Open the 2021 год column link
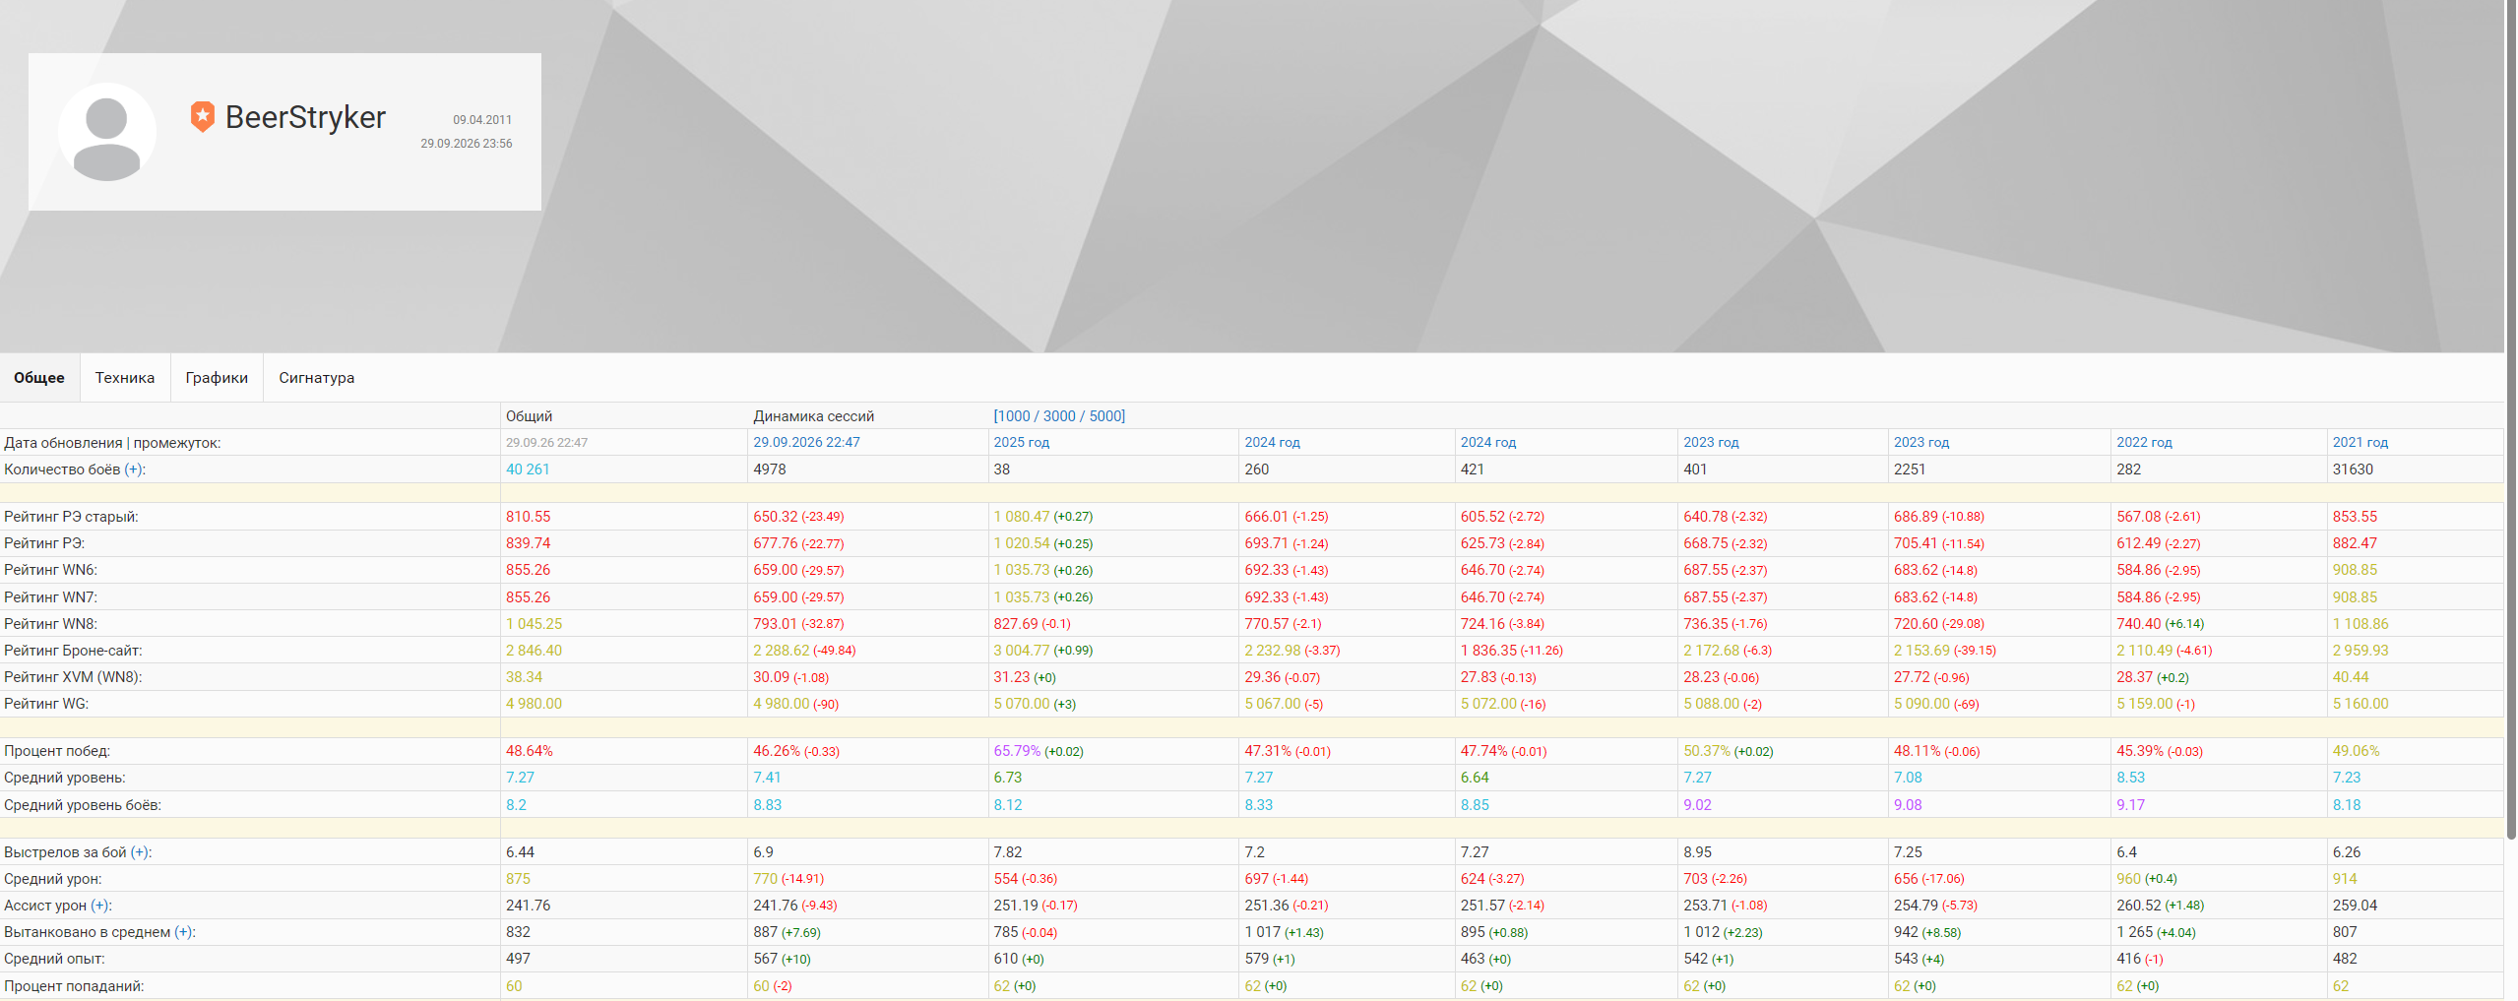Screen dimensions: 2518x1001 click(x=2360, y=443)
